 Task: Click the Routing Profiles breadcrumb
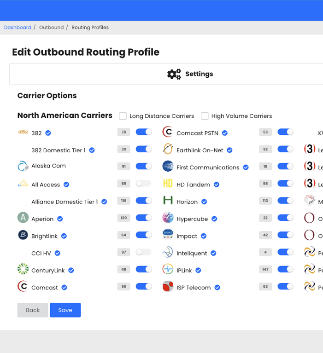[x=90, y=27]
